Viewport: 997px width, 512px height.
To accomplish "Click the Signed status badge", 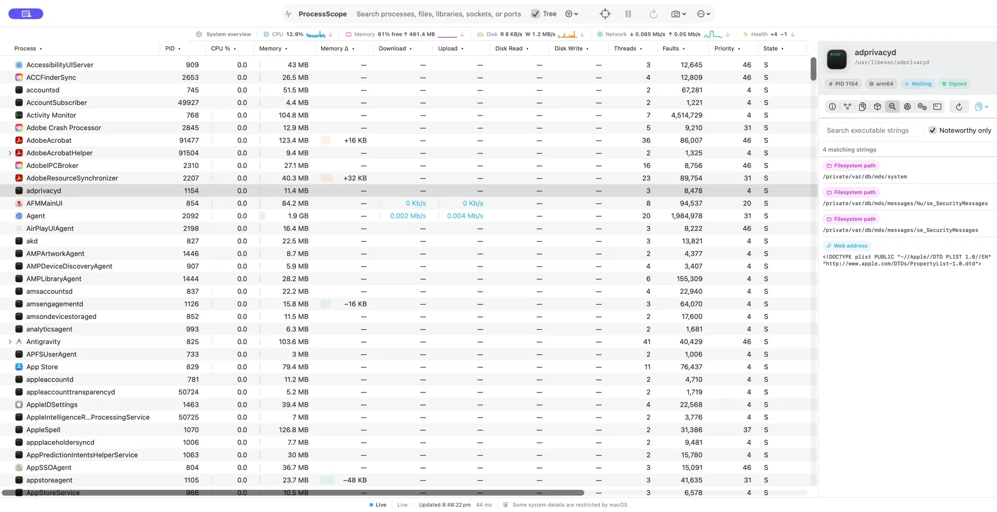I will 954,84.
